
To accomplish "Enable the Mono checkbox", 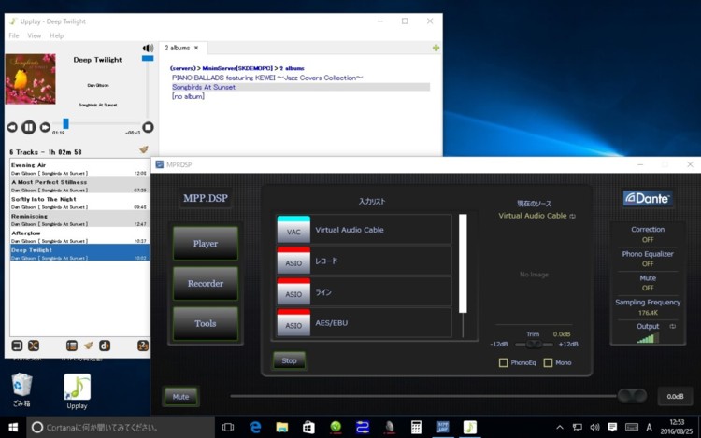I will (x=548, y=362).
